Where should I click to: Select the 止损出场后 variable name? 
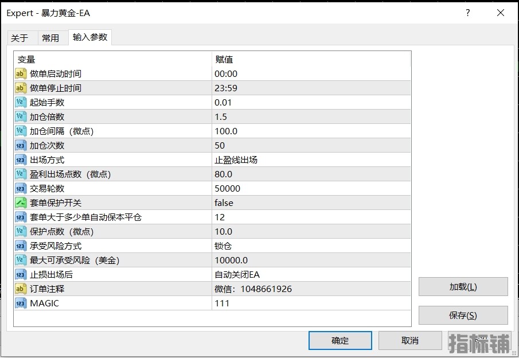point(51,275)
